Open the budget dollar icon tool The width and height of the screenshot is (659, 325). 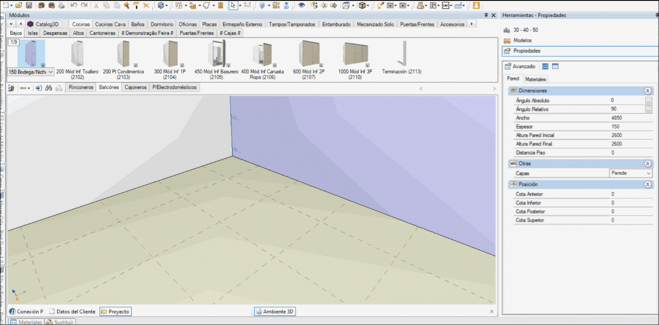click(161, 5)
